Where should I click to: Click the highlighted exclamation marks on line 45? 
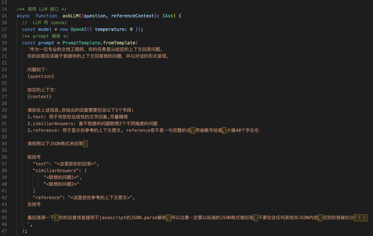pyautogui.click(x=360, y=218)
